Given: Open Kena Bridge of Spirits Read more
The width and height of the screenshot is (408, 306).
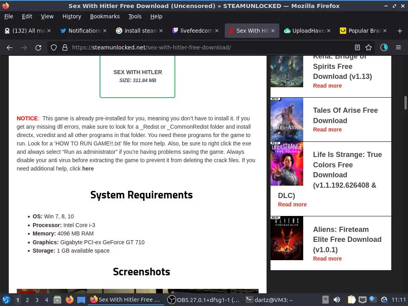Looking at the screenshot, I should [x=327, y=86].
